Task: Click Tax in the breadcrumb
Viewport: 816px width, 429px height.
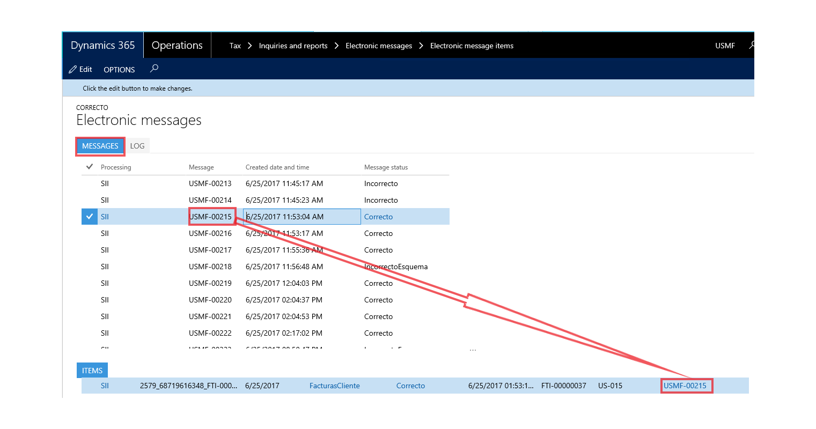Action: [x=235, y=46]
